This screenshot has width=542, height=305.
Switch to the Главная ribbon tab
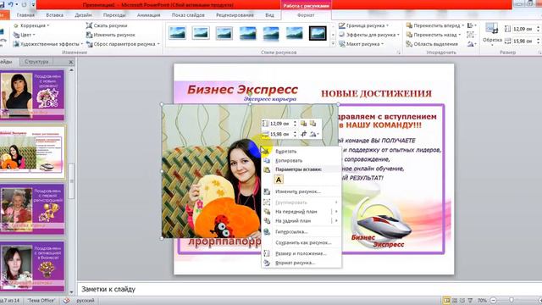(x=25, y=15)
